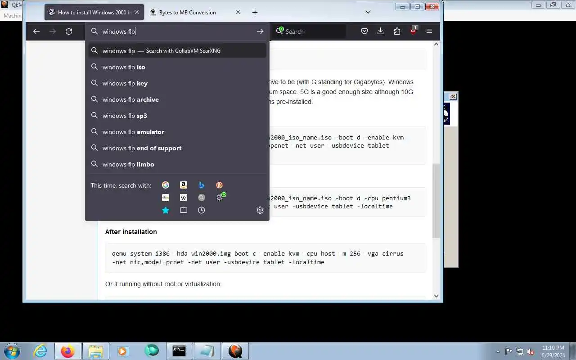Search open tabs using the tab icon
This screenshot has width=576, height=360.
pos(184,210)
